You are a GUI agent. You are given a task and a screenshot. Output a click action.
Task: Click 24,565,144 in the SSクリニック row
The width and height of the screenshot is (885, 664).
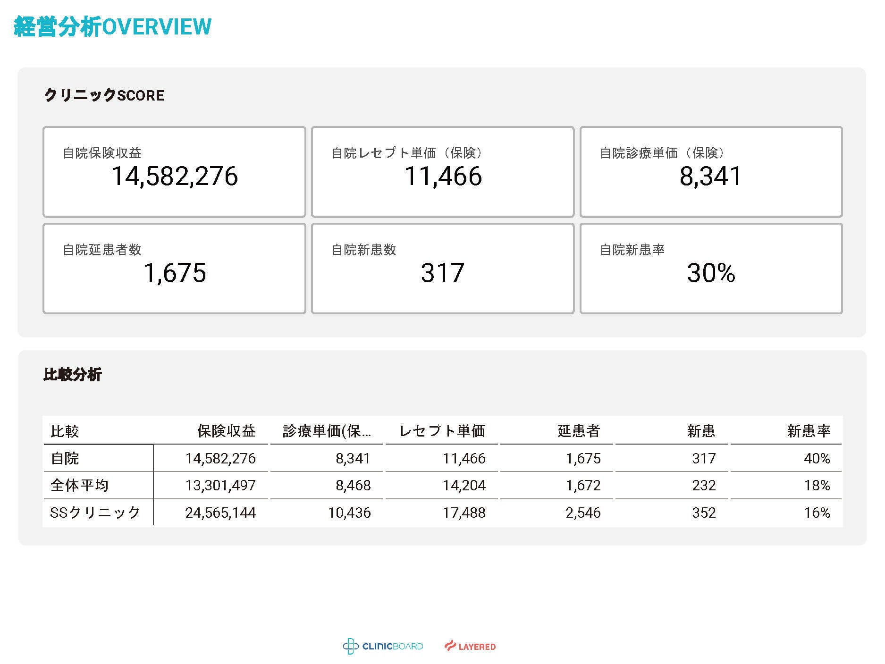220,513
